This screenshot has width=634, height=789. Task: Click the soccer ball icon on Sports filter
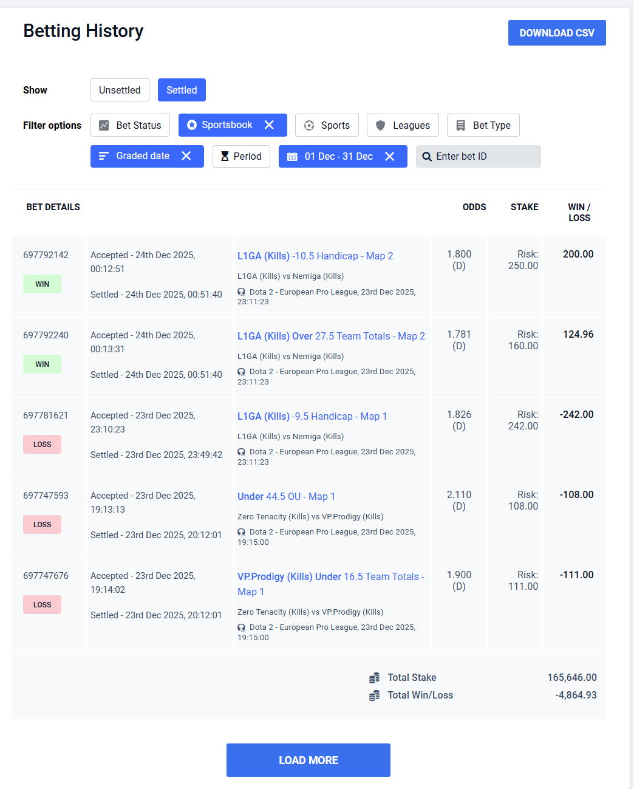coord(309,126)
